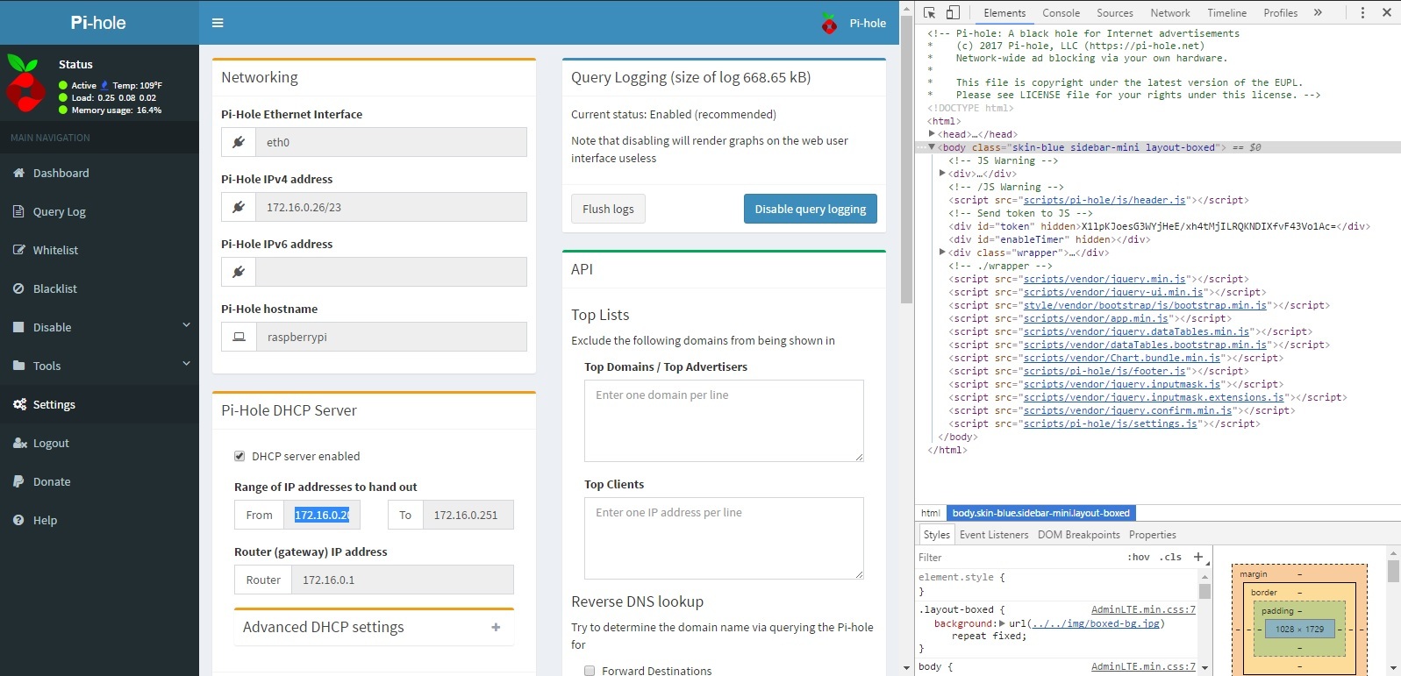Click the Tools folder icon in sidebar
Screen dimensions: 1401x676
18,366
